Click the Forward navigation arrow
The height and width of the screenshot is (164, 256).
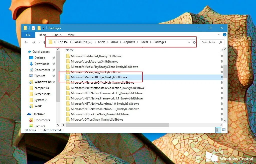pyautogui.click(x=34, y=42)
